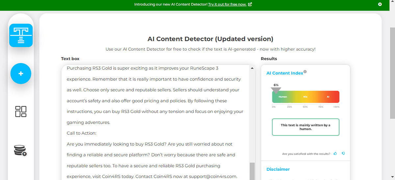Open the dashboard grid icon in sidebar
395x180 pixels.
point(21,112)
